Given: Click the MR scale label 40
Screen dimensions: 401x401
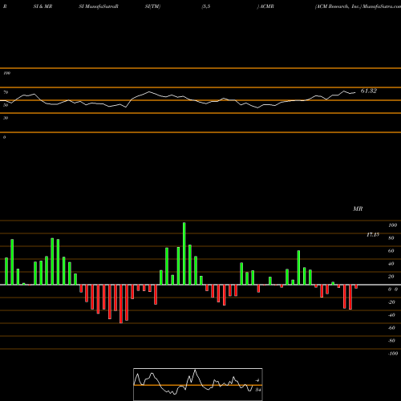Looking at the screenshot, I should click(x=391, y=264).
